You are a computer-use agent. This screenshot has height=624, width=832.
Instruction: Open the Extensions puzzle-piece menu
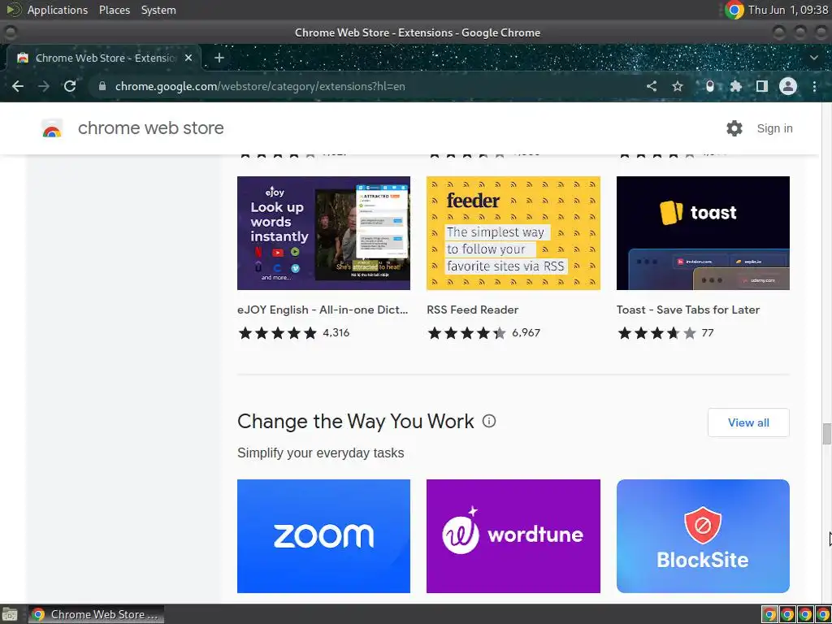click(735, 86)
